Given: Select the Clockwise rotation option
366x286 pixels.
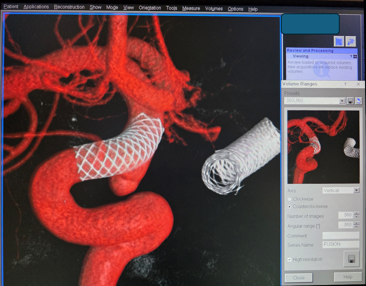Looking at the screenshot, I should [x=289, y=199].
